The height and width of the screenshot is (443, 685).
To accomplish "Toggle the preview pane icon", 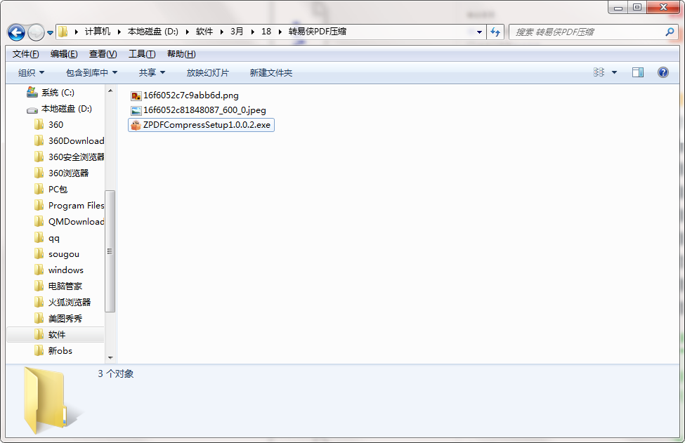I will coord(638,72).
